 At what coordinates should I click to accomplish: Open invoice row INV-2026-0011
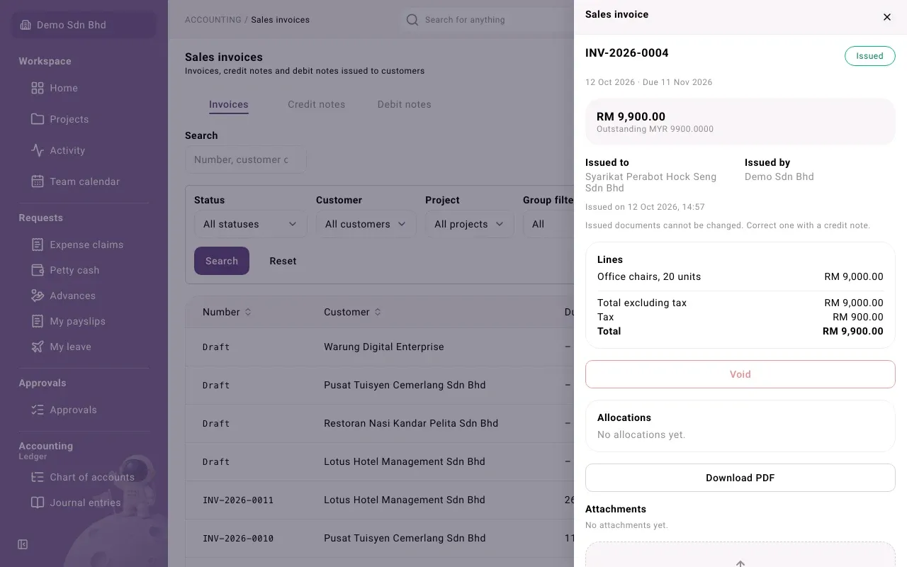pyautogui.click(x=380, y=500)
